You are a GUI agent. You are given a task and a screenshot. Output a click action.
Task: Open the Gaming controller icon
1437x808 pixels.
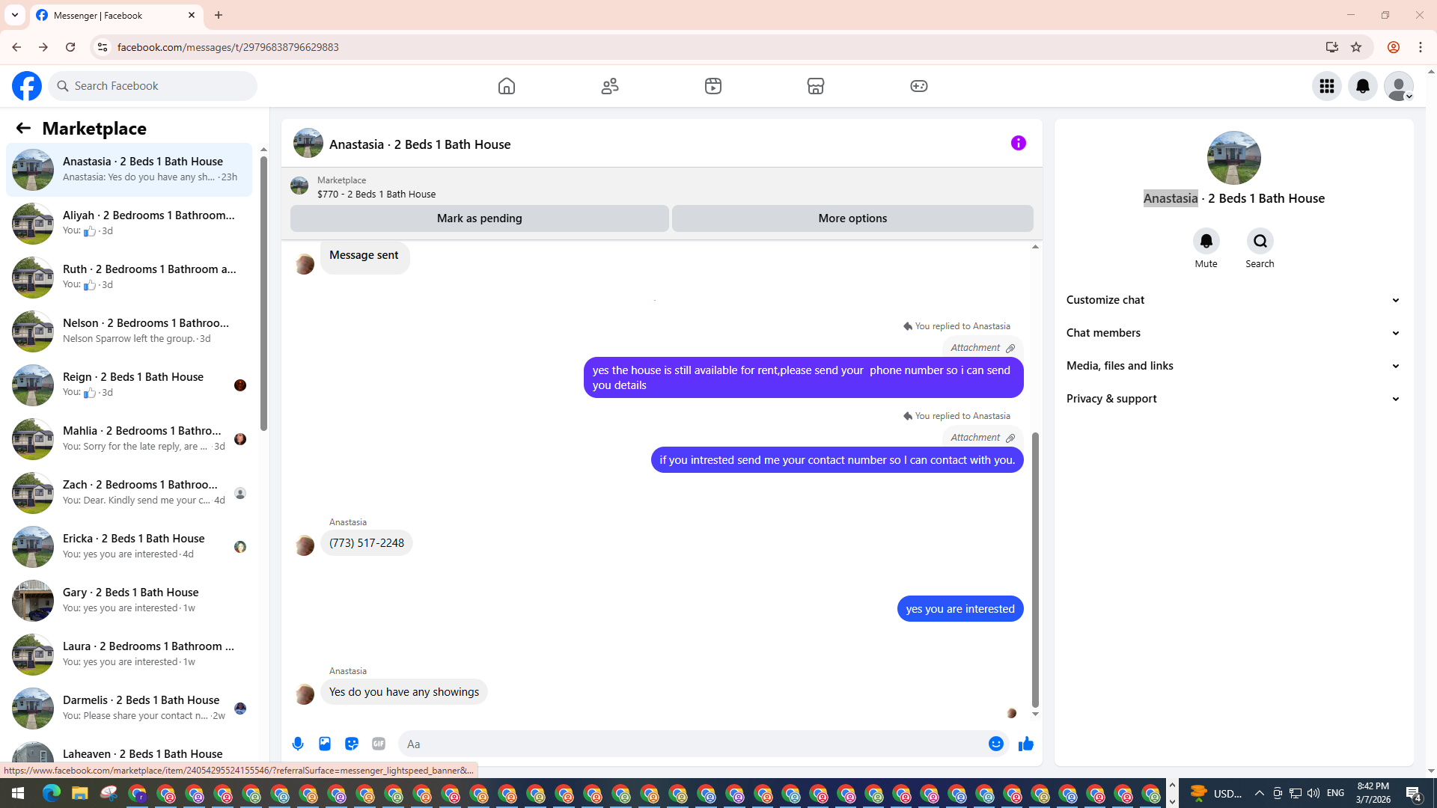point(919,86)
